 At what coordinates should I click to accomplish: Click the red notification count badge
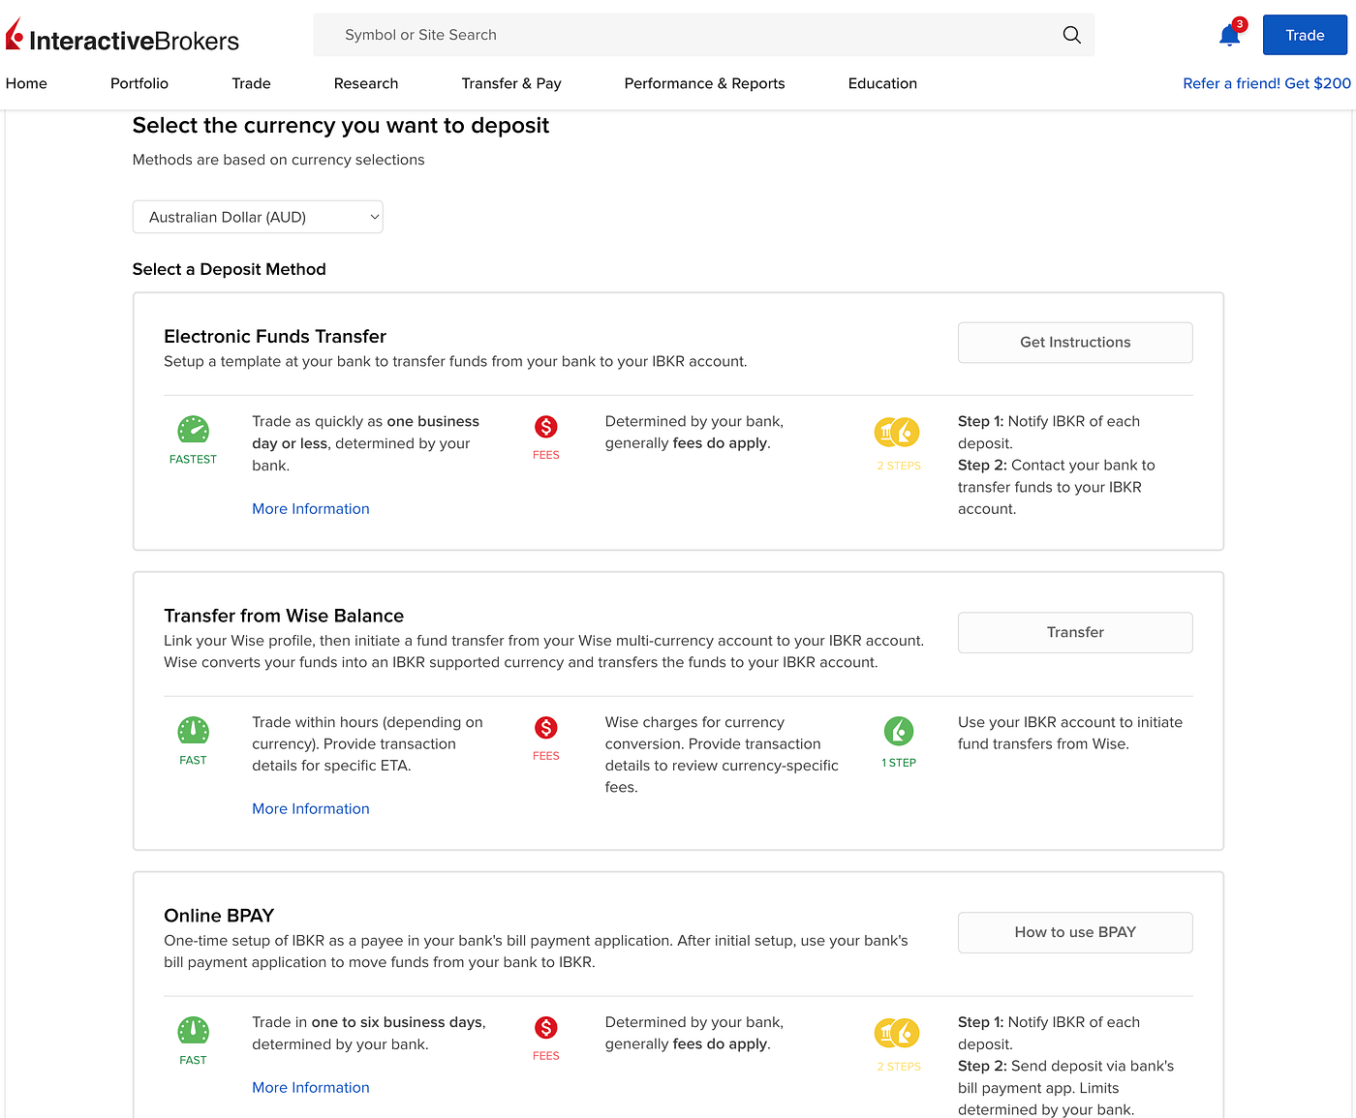click(x=1240, y=24)
